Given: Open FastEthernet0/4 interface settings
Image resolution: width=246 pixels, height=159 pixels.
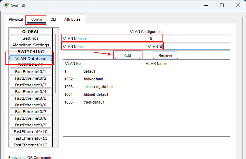Looking at the screenshot, I should pos(31,92).
